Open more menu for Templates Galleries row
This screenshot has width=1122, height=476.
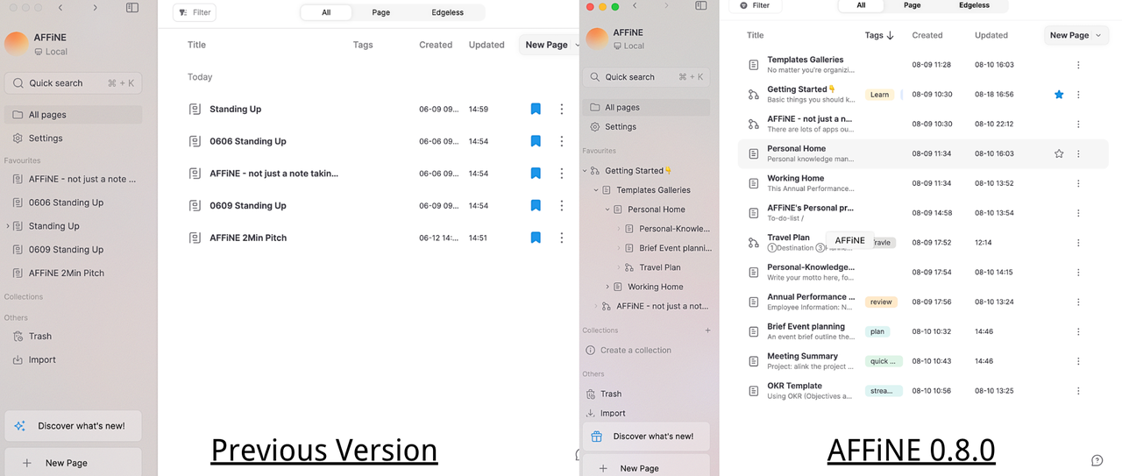(x=1078, y=65)
